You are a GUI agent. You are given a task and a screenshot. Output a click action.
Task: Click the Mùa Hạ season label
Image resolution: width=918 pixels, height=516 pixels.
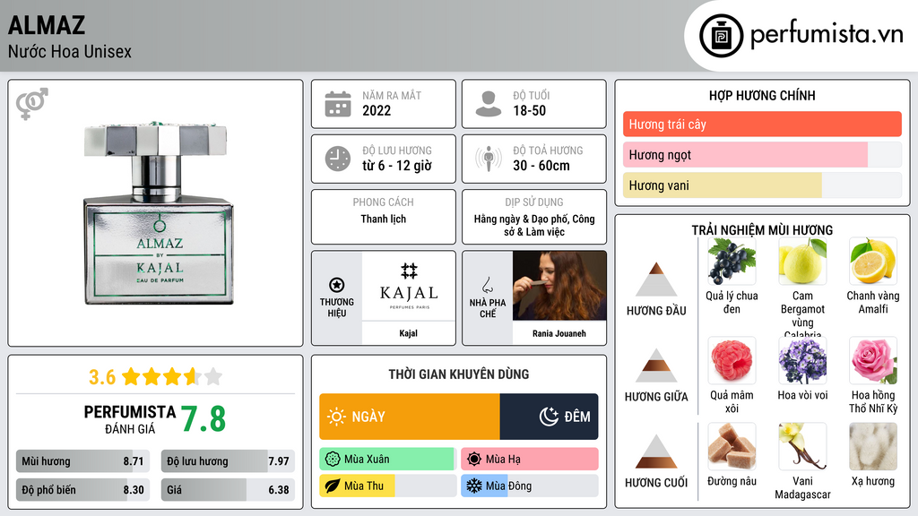point(503,460)
